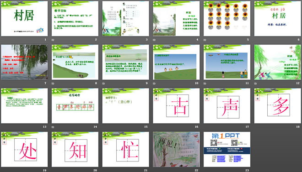Click the slide number label 22
The width and height of the screenshot is (302, 172).
click(197, 170)
